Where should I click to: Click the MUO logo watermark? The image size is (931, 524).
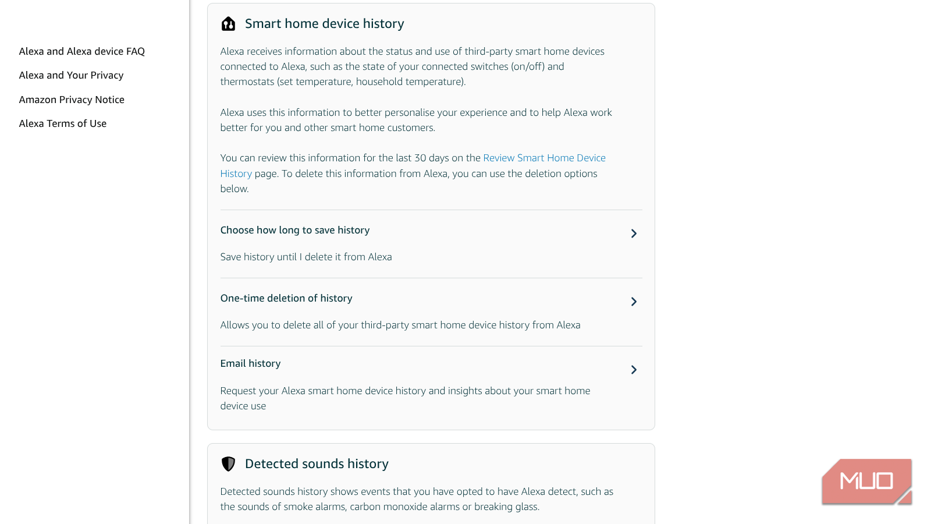tap(866, 481)
